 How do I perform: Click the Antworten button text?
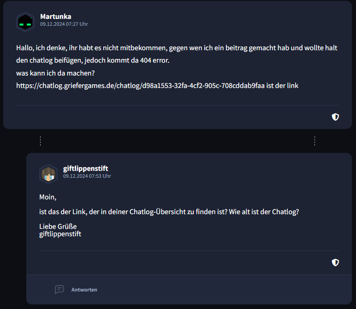coord(84,290)
